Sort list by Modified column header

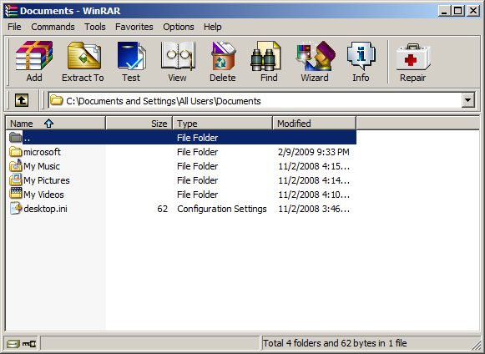pyautogui.click(x=315, y=124)
